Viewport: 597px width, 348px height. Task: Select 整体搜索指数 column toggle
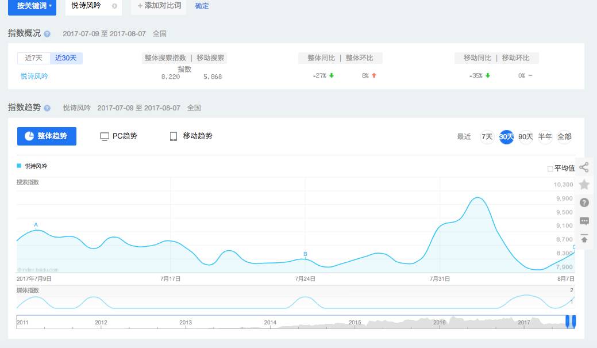(165, 58)
